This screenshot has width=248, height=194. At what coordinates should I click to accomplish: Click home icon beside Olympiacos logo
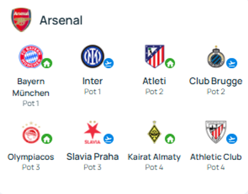[x=47, y=139]
